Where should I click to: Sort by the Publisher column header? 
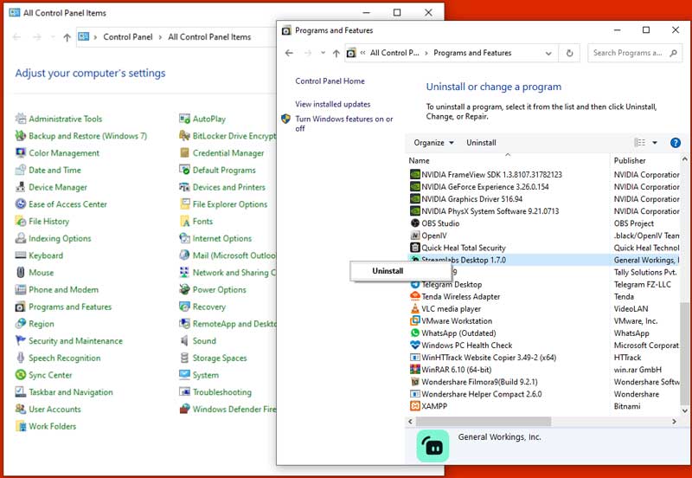(x=645, y=160)
